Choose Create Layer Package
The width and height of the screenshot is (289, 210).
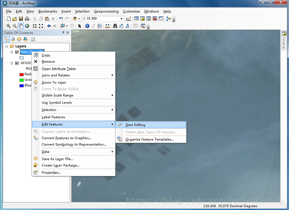74,165
